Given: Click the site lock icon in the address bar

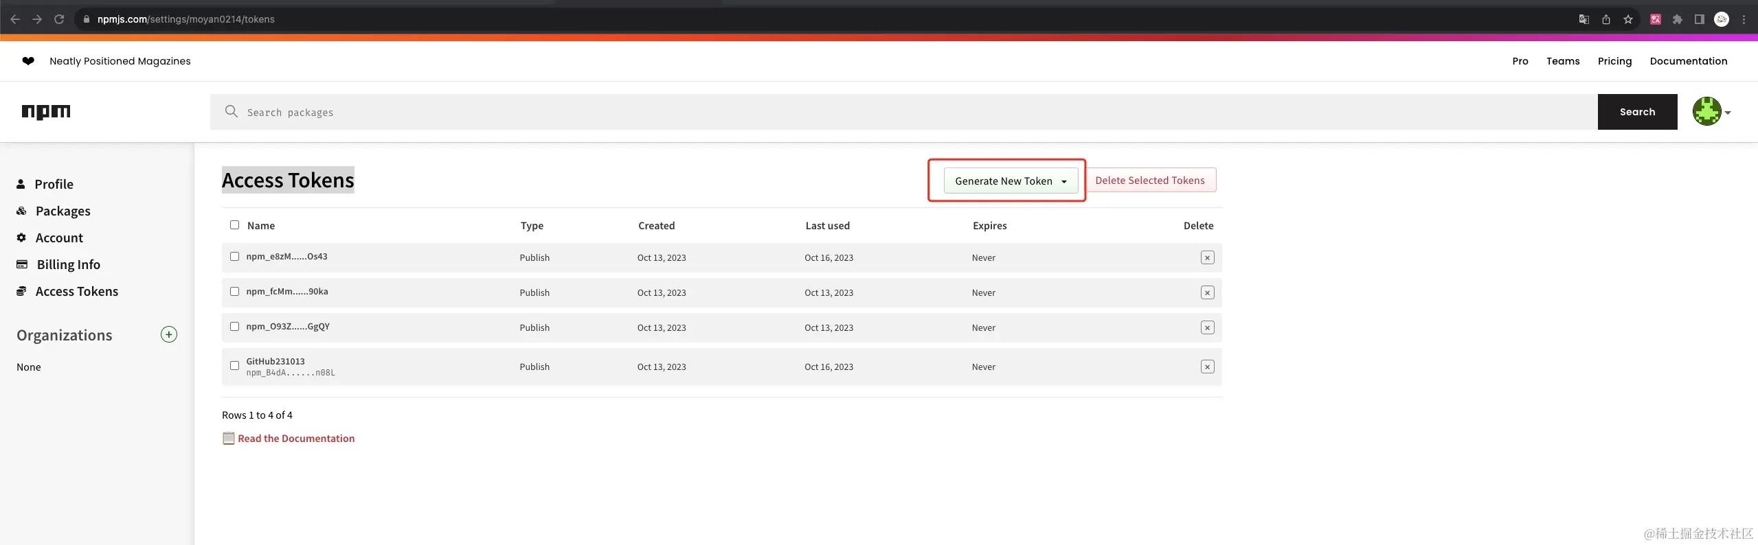Looking at the screenshot, I should (x=87, y=19).
